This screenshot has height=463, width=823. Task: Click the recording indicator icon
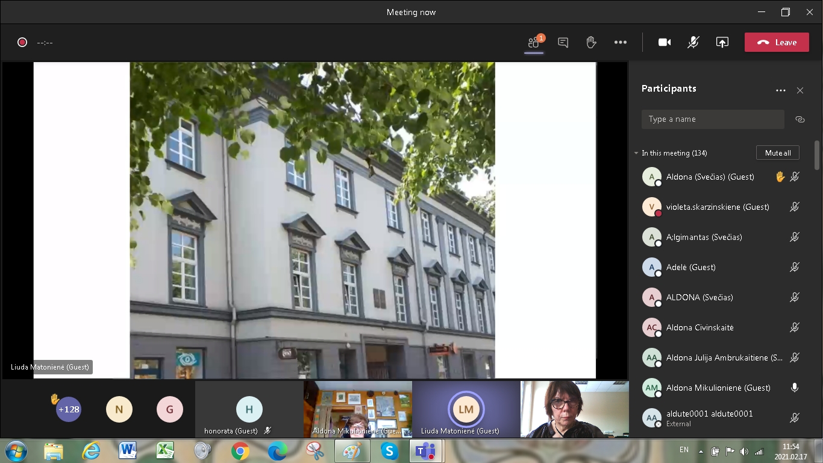pos(22,42)
